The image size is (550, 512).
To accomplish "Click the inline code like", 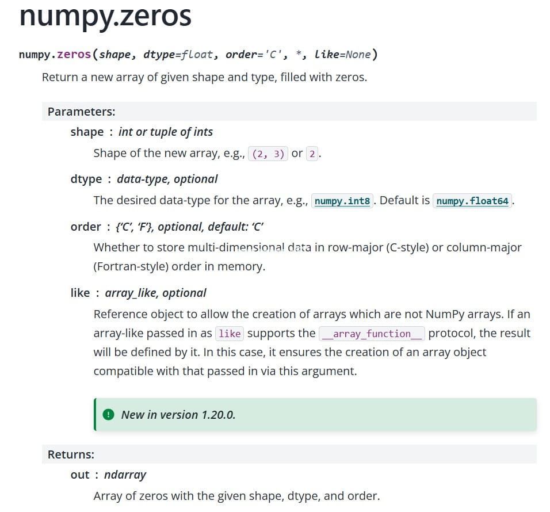I will pos(230,334).
